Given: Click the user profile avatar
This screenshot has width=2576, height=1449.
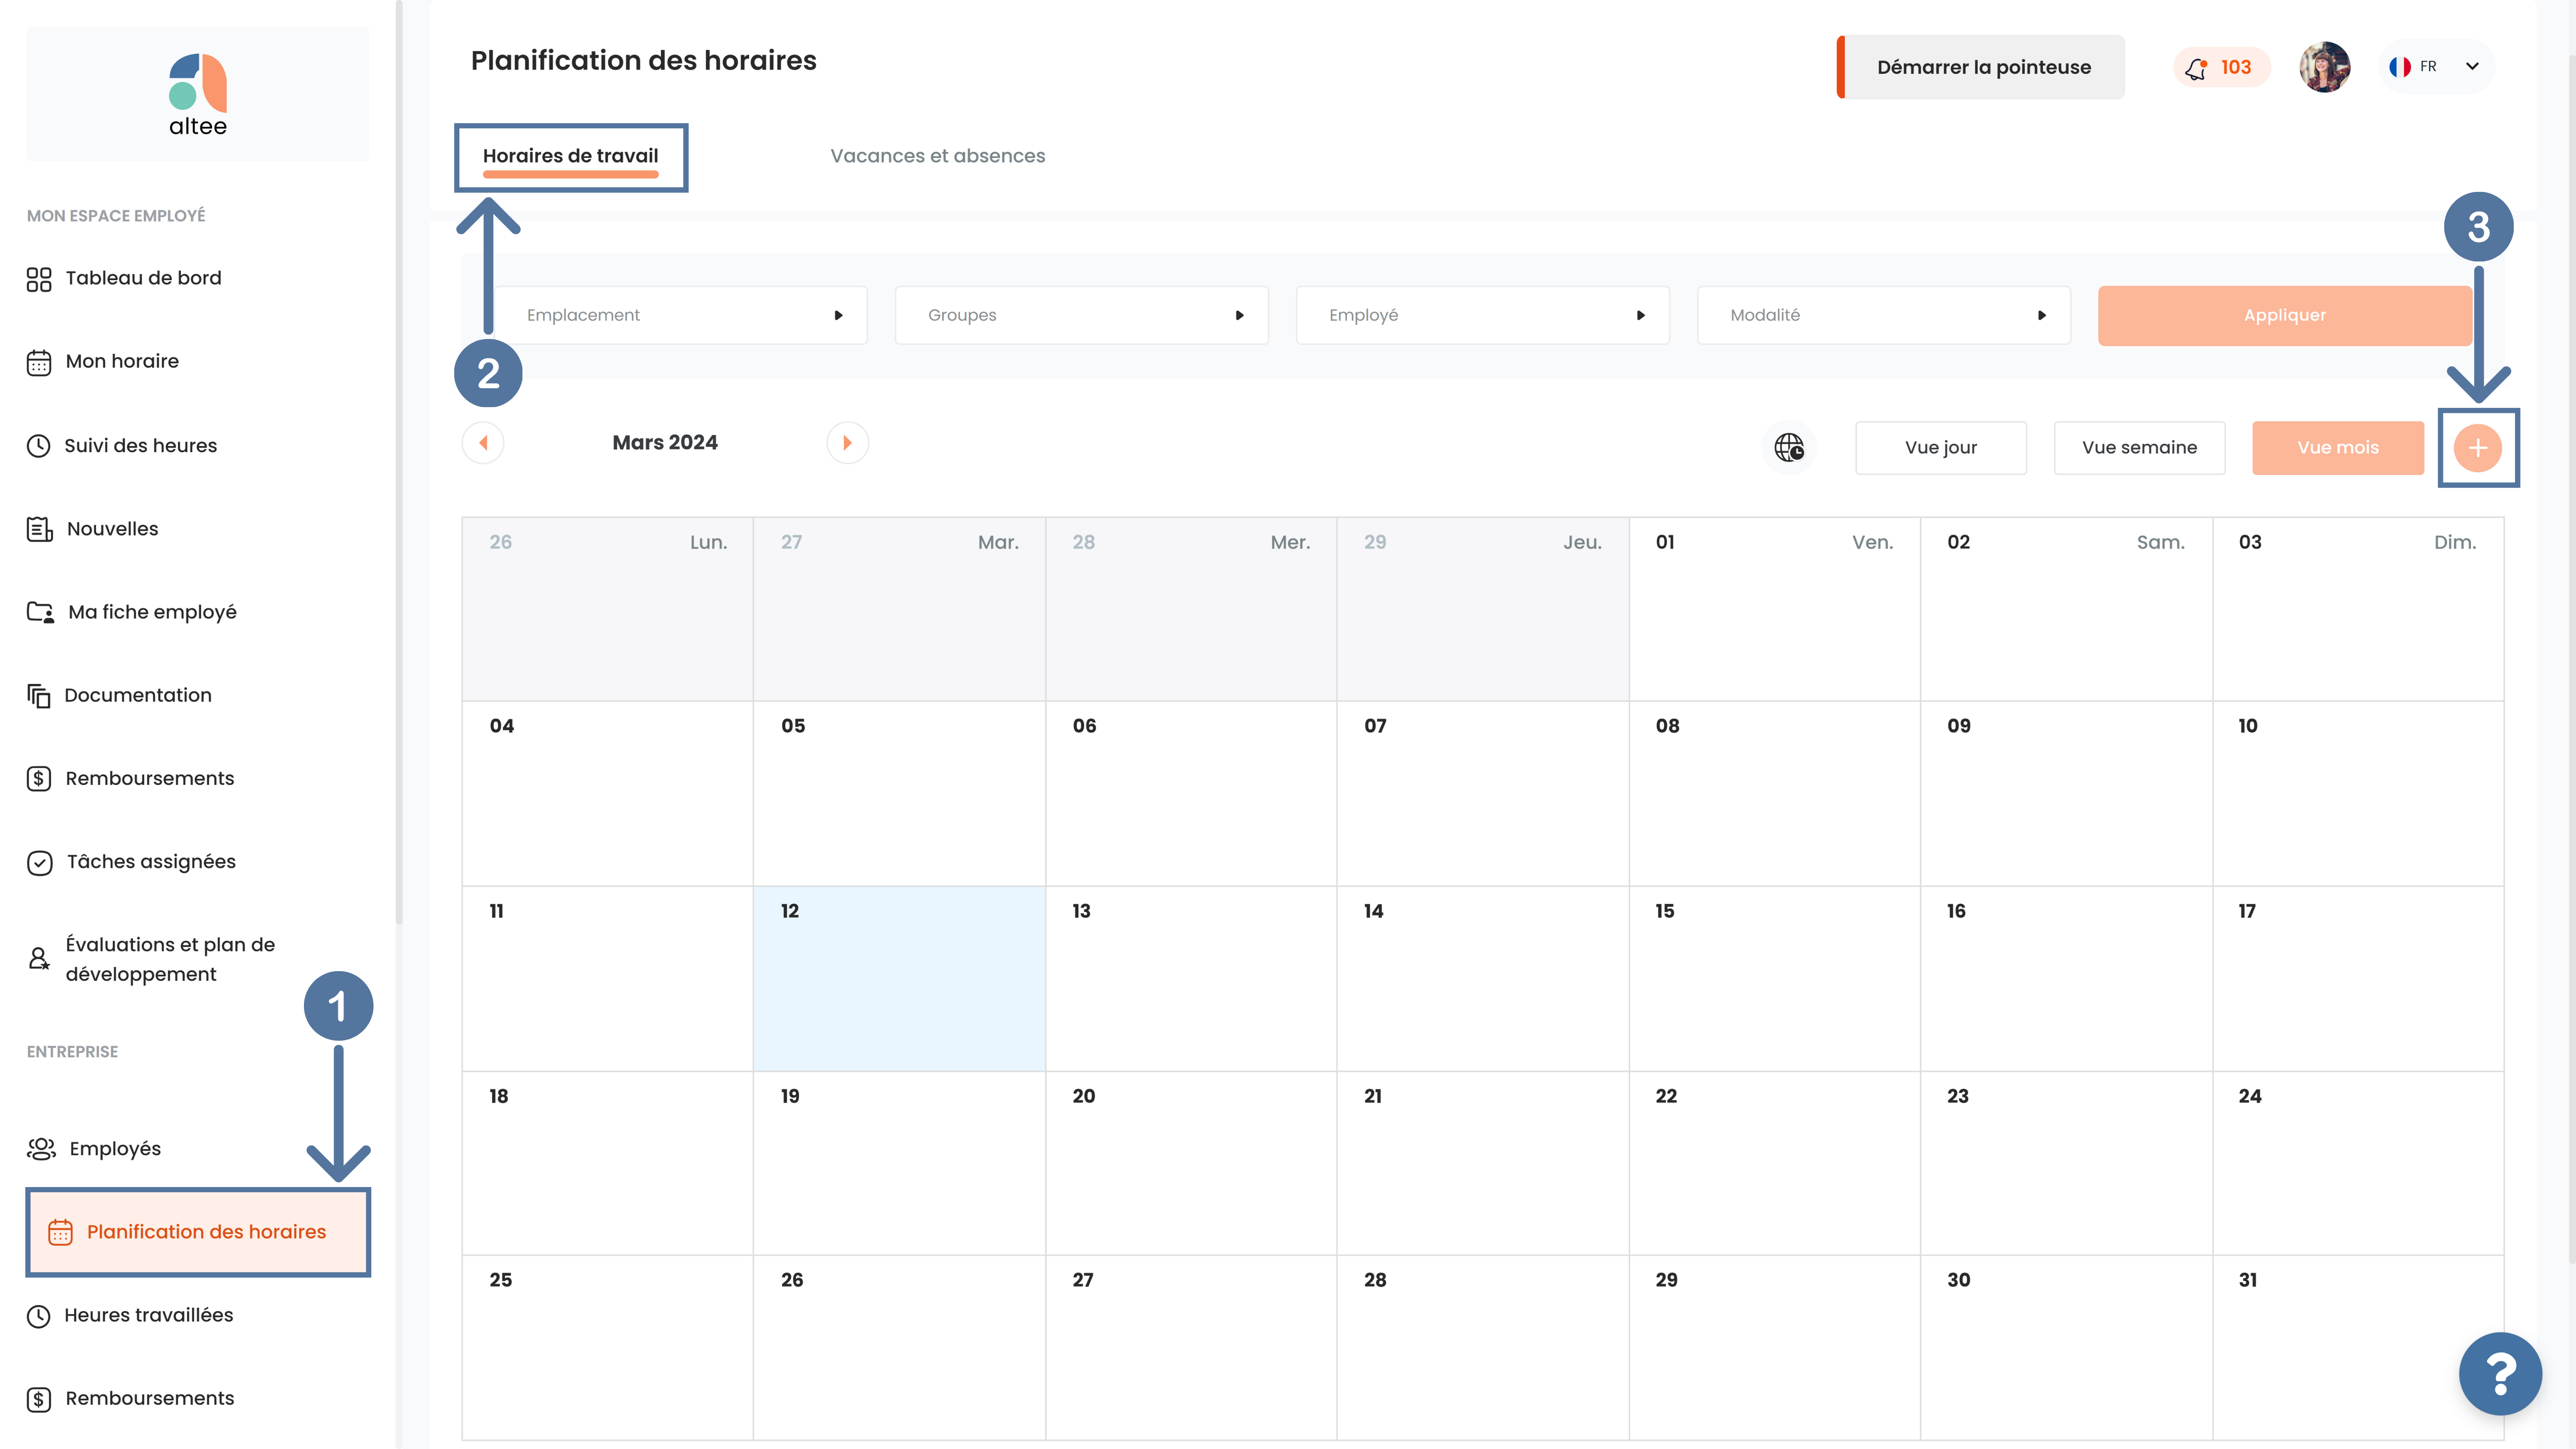Looking at the screenshot, I should [2324, 67].
